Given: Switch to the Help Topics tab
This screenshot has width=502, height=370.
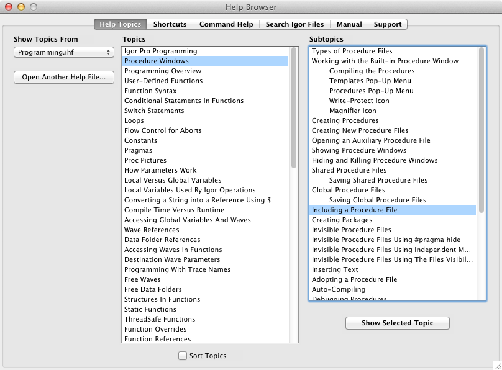Looking at the screenshot, I should tap(121, 24).
